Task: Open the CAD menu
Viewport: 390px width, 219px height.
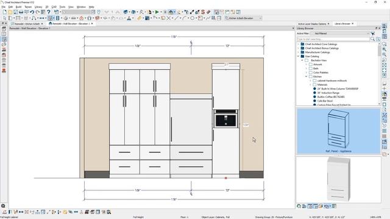Action: (54, 7)
